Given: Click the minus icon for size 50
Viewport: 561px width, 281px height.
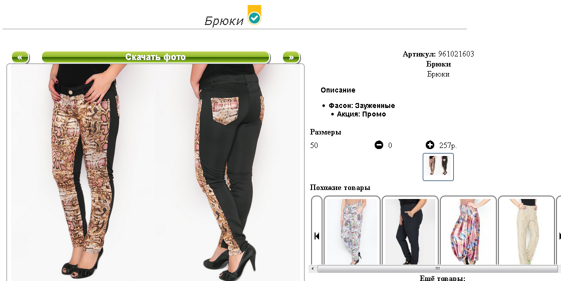Looking at the screenshot, I should pos(379,145).
